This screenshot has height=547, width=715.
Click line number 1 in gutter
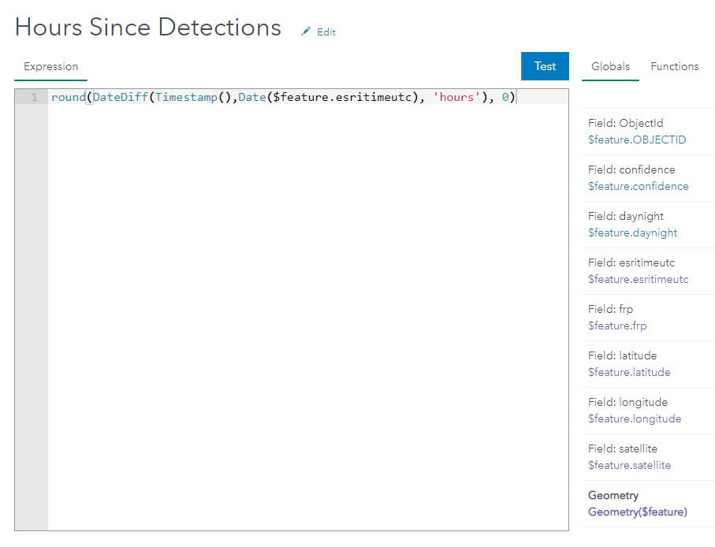pos(33,97)
